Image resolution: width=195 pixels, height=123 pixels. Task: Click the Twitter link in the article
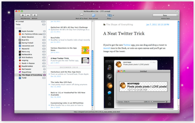click(x=127, y=45)
